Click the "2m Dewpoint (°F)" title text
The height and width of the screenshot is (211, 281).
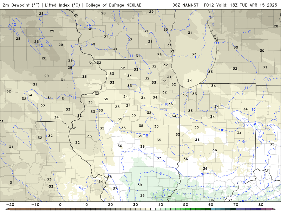pyautogui.click(x=21, y=5)
